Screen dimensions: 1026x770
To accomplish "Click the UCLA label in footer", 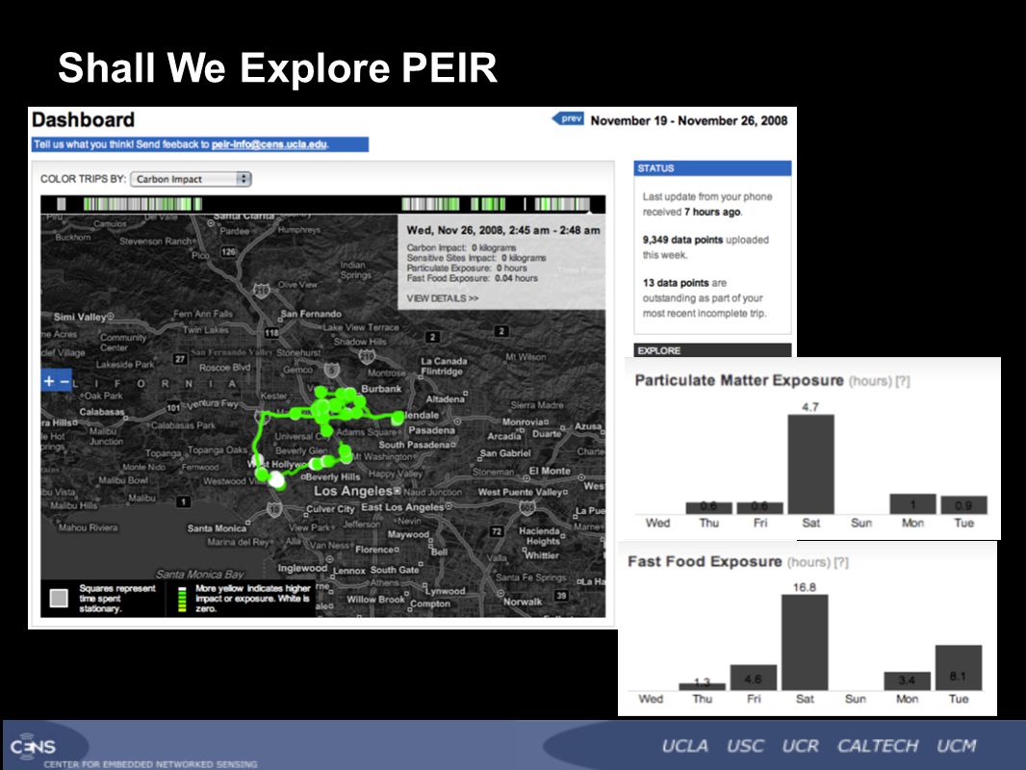I will [x=684, y=746].
